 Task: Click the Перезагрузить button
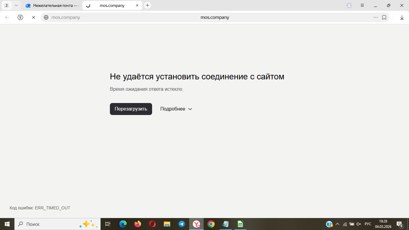[131, 109]
